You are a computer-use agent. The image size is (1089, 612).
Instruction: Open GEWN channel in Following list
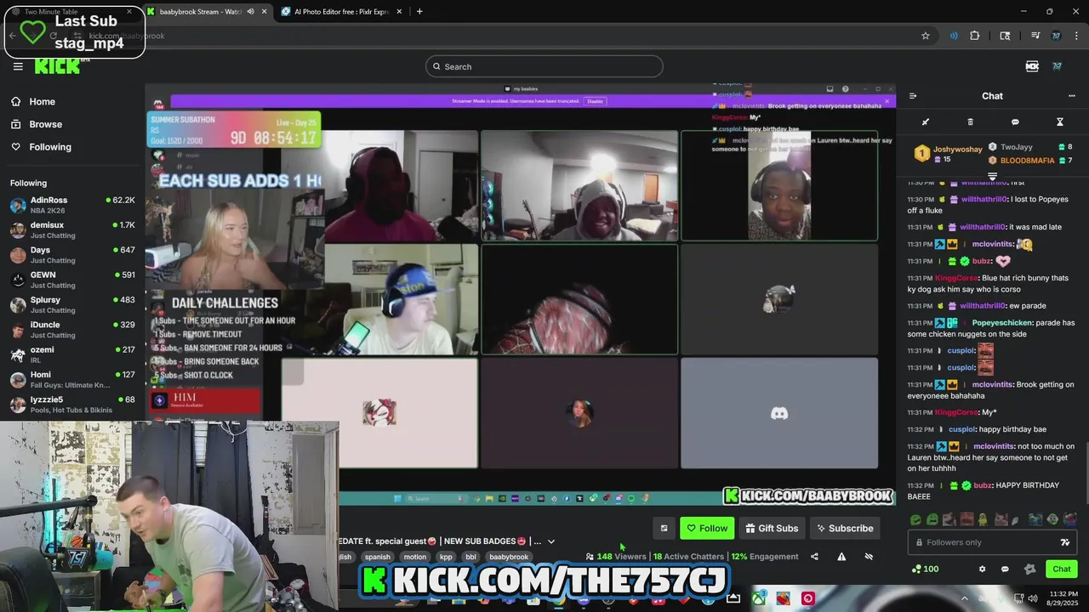coord(72,280)
